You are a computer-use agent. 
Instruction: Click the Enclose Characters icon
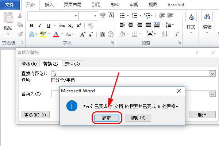click(111, 34)
